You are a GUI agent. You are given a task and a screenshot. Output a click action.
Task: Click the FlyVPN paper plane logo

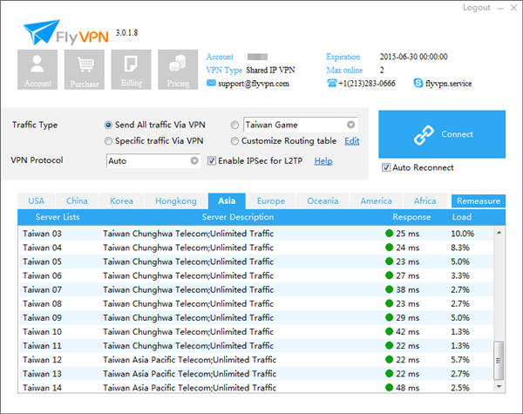pos(41,32)
